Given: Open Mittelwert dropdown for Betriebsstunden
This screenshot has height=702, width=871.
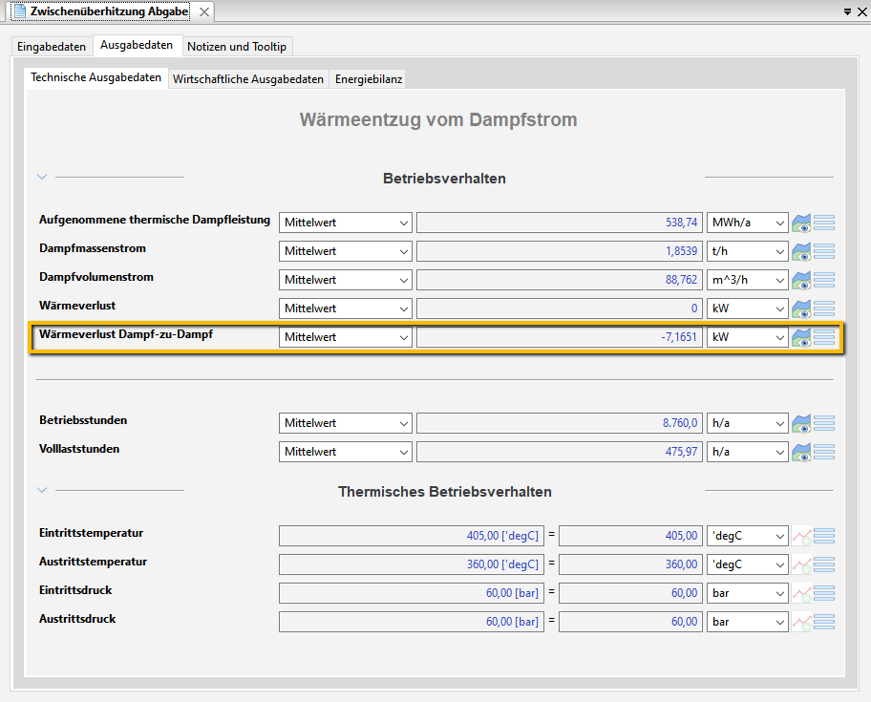Looking at the screenshot, I should click(x=346, y=423).
